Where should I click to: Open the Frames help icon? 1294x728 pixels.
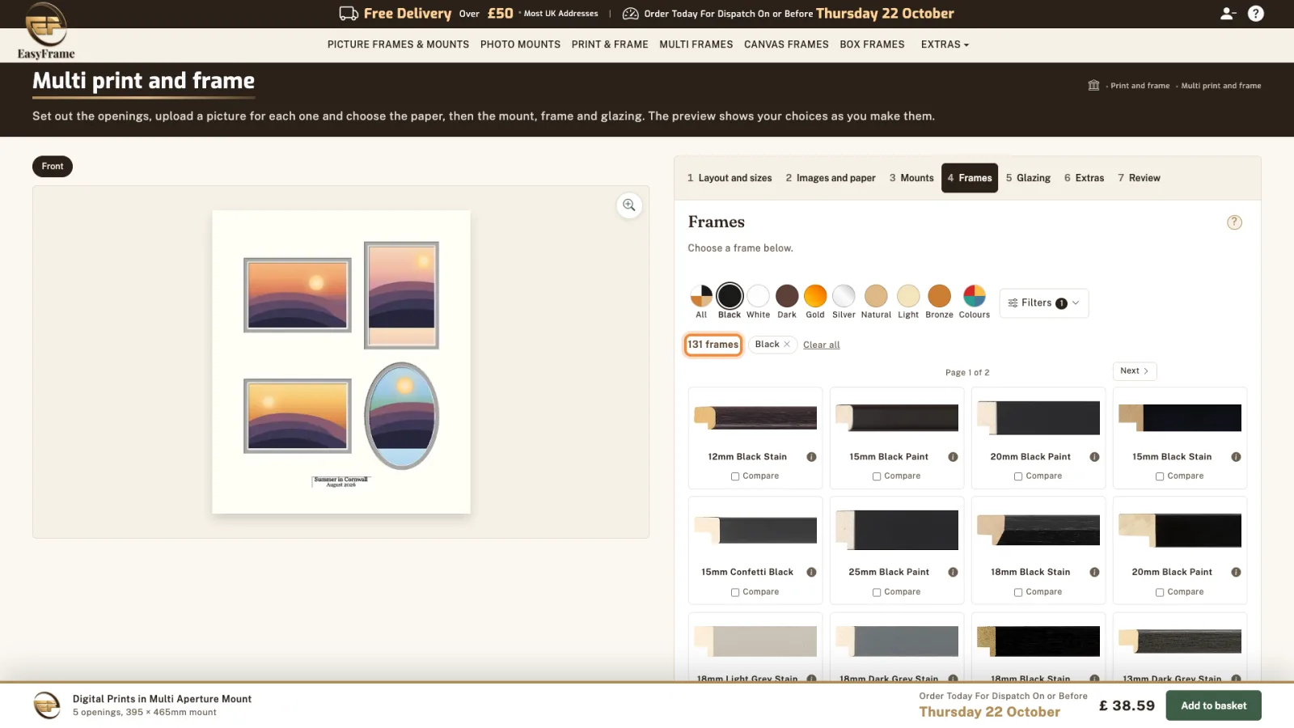click(x=1234, y=222)
